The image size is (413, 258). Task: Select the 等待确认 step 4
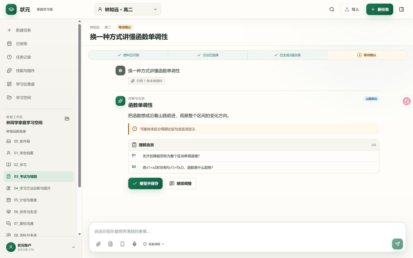(367, 55)
